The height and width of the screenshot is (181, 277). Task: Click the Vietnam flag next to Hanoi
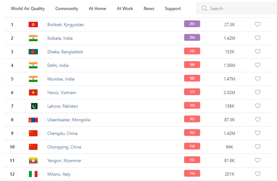[x=33, y=93]
